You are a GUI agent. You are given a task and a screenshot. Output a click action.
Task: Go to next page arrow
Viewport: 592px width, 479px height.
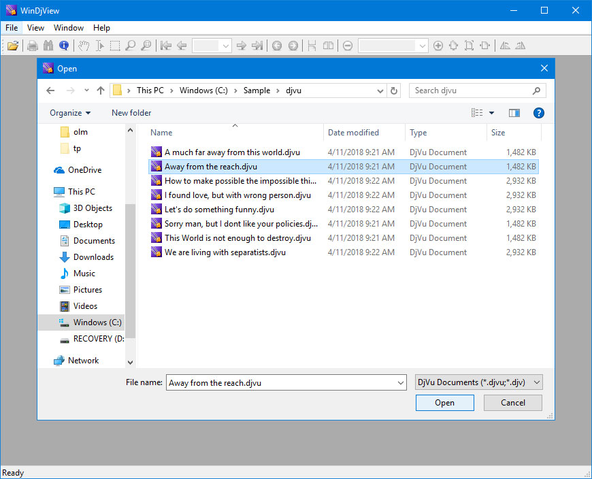[x=242, y=46]
